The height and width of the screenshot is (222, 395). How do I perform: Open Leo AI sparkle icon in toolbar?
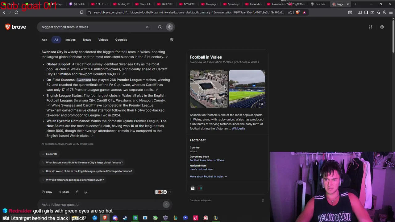click(x=378, y=12)
